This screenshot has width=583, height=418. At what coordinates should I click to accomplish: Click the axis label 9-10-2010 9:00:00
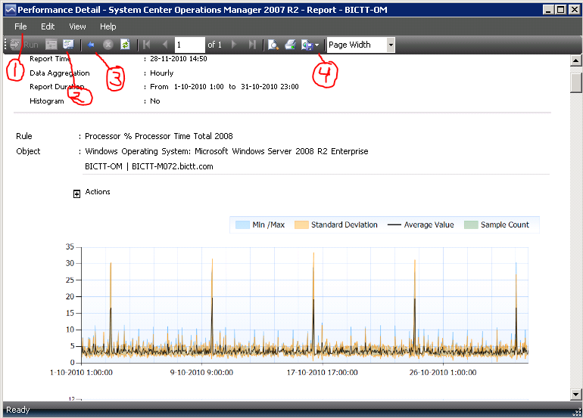(x=202, y=373)
